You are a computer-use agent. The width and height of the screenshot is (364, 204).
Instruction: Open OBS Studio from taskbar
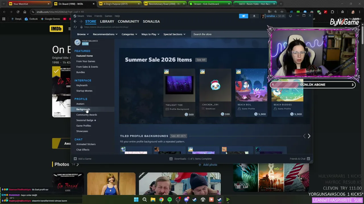(x=178, y=199)
